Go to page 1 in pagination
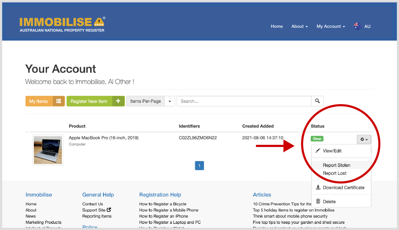This screenshot has height=230, width=399. pyautogui.click(x=199, y=166)
